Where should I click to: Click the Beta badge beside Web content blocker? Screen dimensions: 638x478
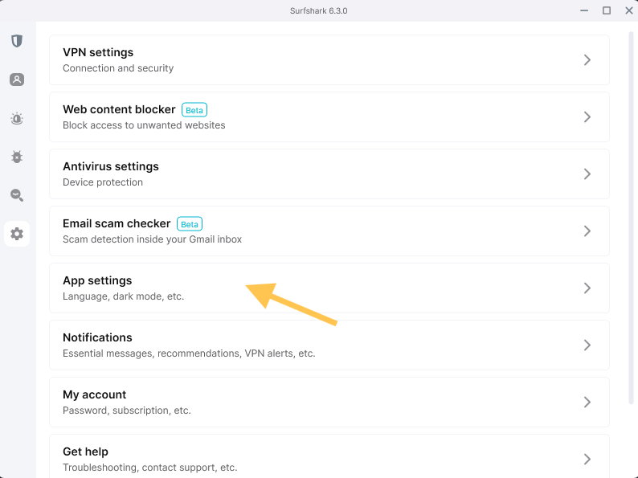click(x=194, y=110)
